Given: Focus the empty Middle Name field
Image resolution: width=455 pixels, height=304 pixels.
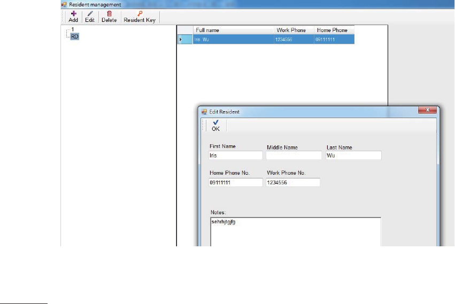Looking at the screenshot, I should pyautogui.click(x=294, y=155).
